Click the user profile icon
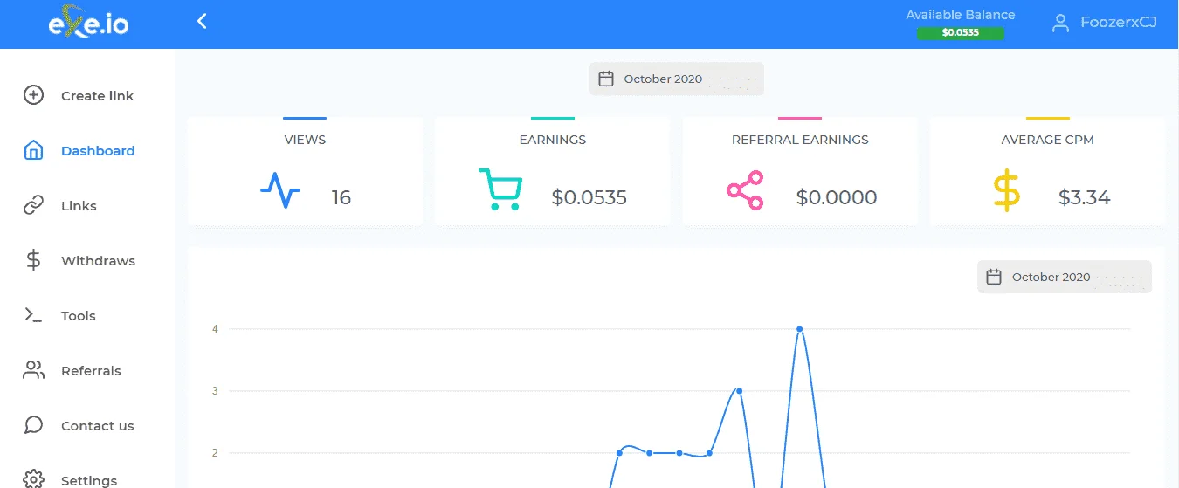This screenshot has height=488, width=1179. [x=1060, y=23]
